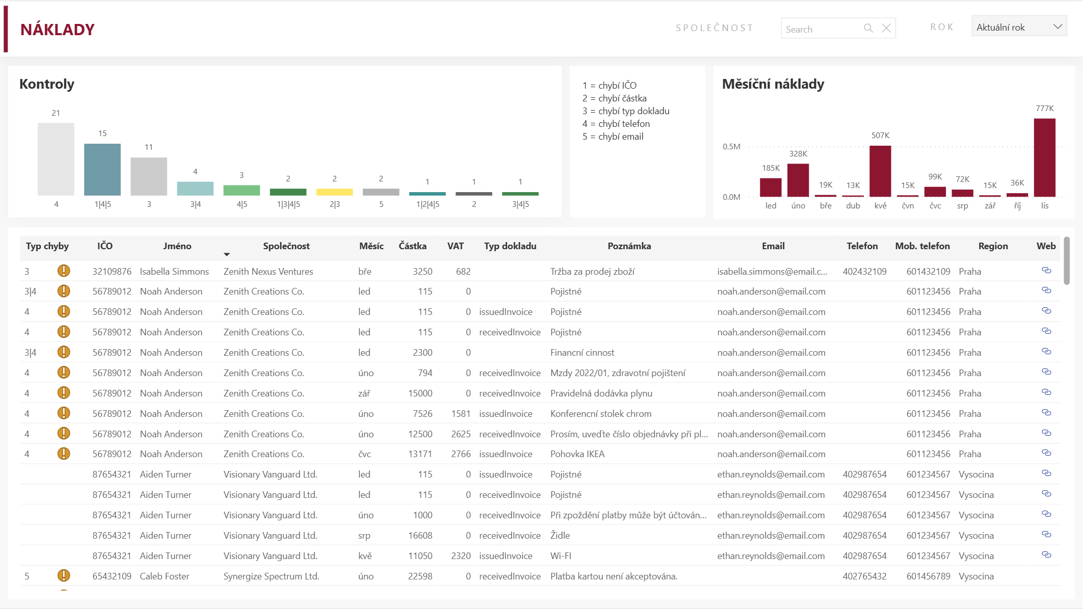Click the warning icon in first Noah Anderson row
Image resolution: width=1083 pixels, height=609 pixels.
[x=64, y=291]
